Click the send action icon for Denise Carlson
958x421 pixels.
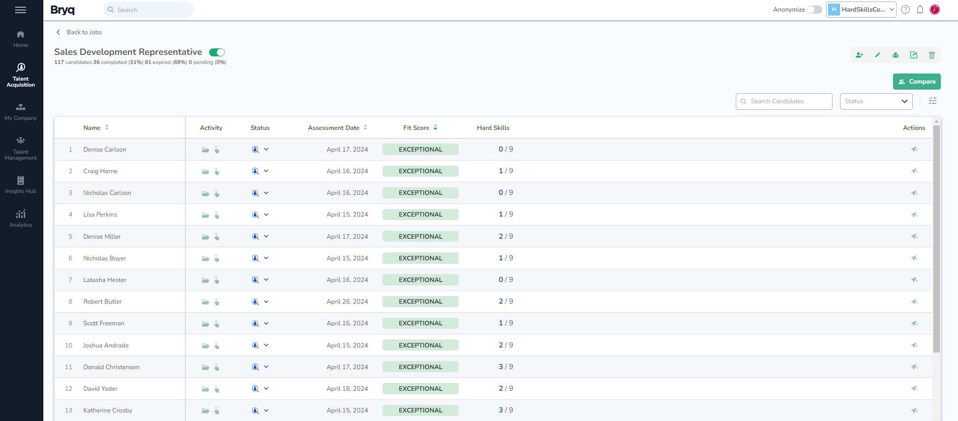pos(914,150)
